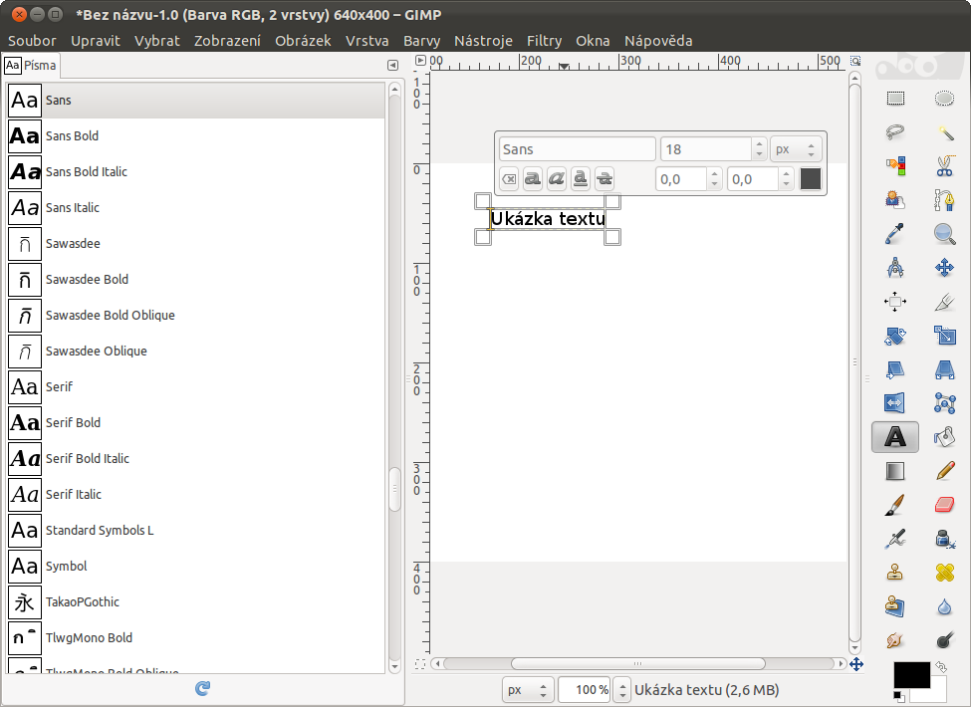Choose the Bucket Fill tool
This screenshot has height=707, width=971.
[944, 437]
